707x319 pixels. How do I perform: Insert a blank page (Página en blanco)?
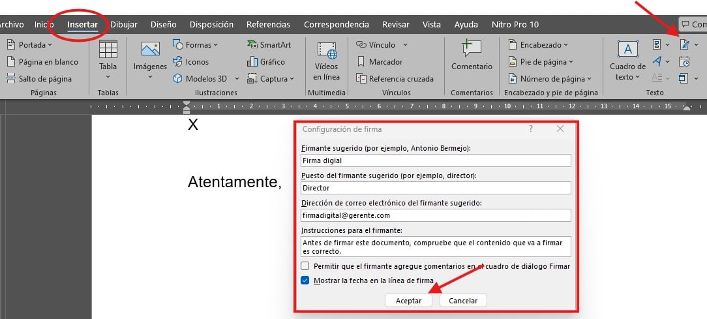tap(42, 62)
